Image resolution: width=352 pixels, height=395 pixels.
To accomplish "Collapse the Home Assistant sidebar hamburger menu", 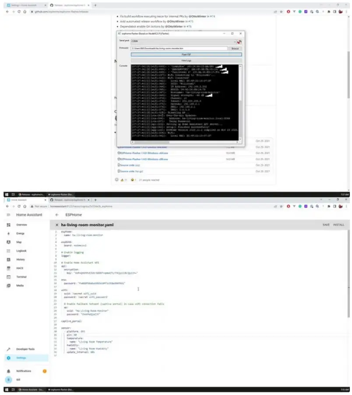I will (x=8, y=215).
